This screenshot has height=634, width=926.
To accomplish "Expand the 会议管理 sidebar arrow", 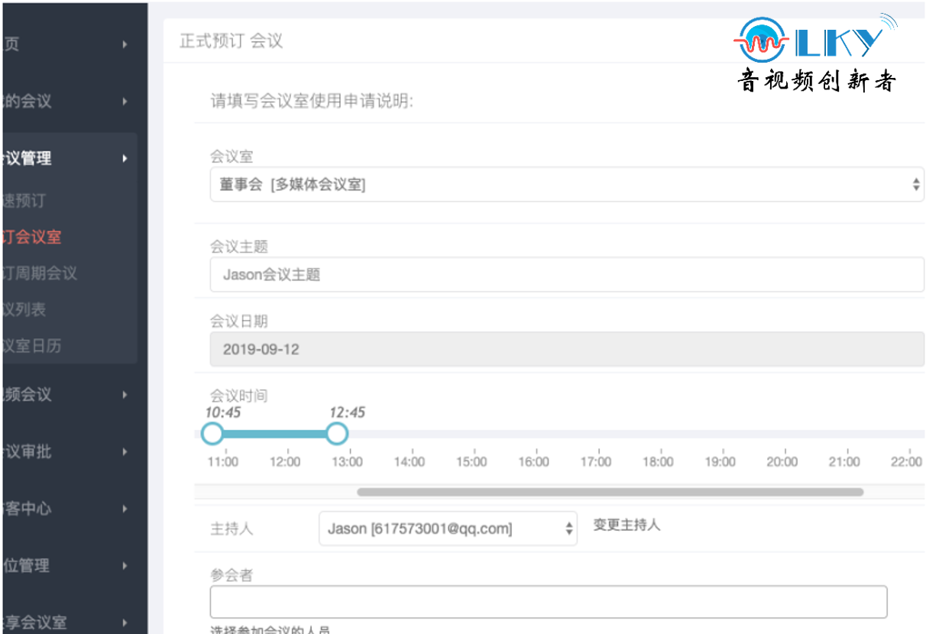I will coord(125,158).
